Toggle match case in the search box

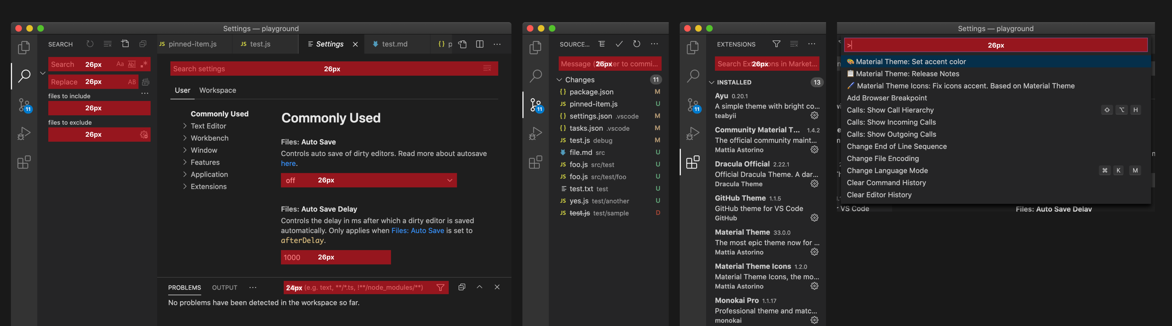tap(120, 64)
